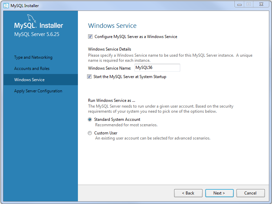The height and width of the screenshot is (204, 272).
Task: Click the 'Windows Service Details' label
Action: coord(110,49)
